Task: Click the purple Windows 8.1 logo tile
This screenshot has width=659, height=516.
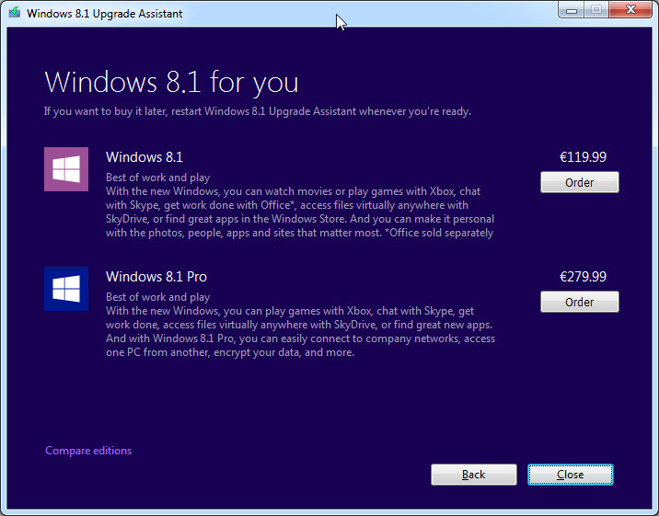Action: click(66, 169)
